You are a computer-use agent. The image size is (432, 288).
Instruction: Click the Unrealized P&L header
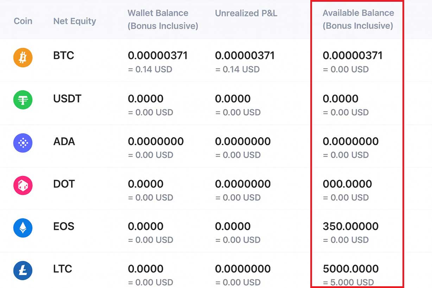point(246,13)
